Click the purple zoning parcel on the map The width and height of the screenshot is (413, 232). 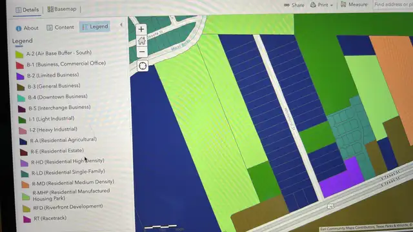343,179
